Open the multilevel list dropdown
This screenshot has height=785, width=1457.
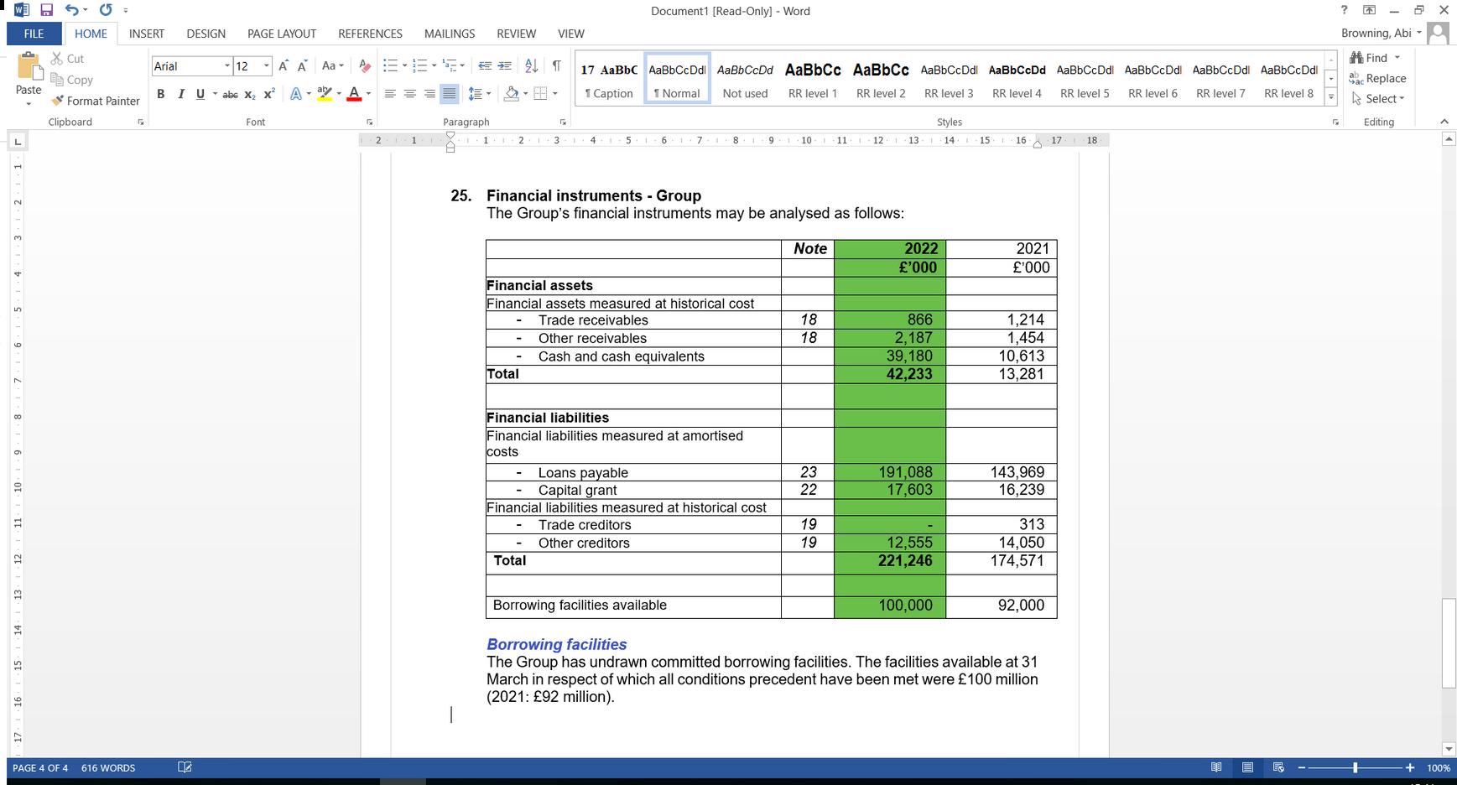[454, 66]
